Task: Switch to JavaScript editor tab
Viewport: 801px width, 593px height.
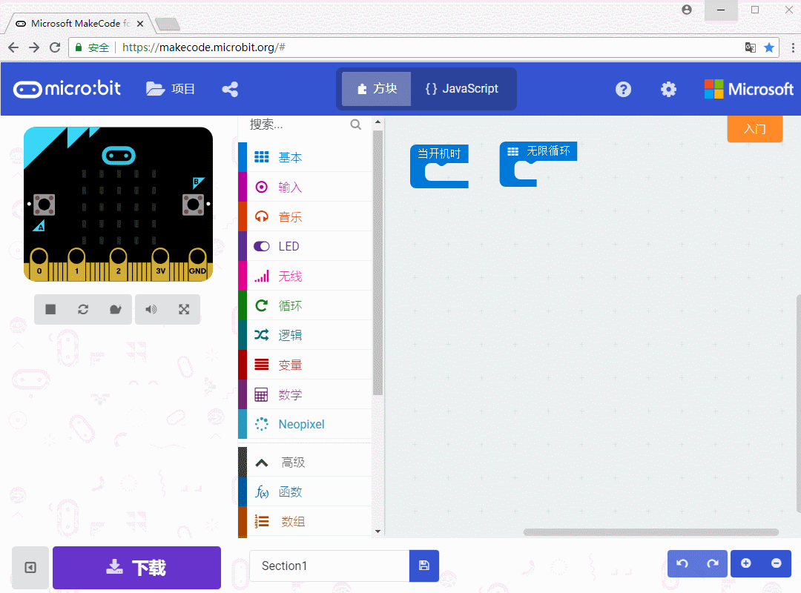Action: [462, 89]
